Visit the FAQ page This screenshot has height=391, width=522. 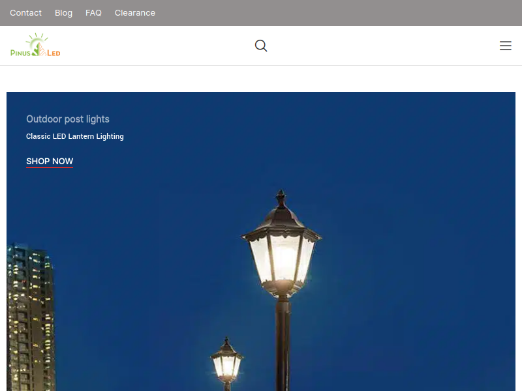click(93, 13)
